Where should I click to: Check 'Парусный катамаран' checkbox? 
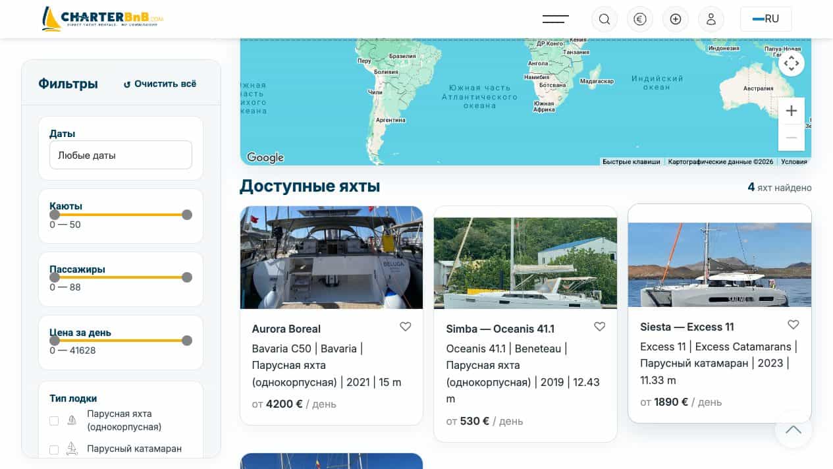point(54,450)
